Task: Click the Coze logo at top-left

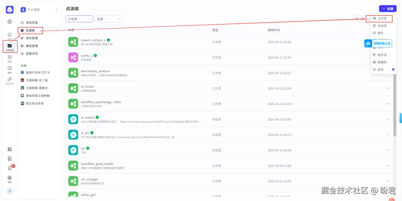Action: click(x=10, y=10)
